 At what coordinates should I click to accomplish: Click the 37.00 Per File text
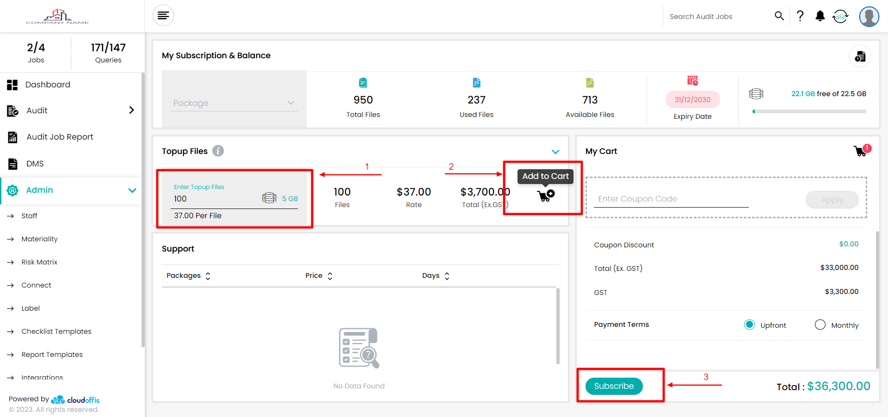point(197,215)
